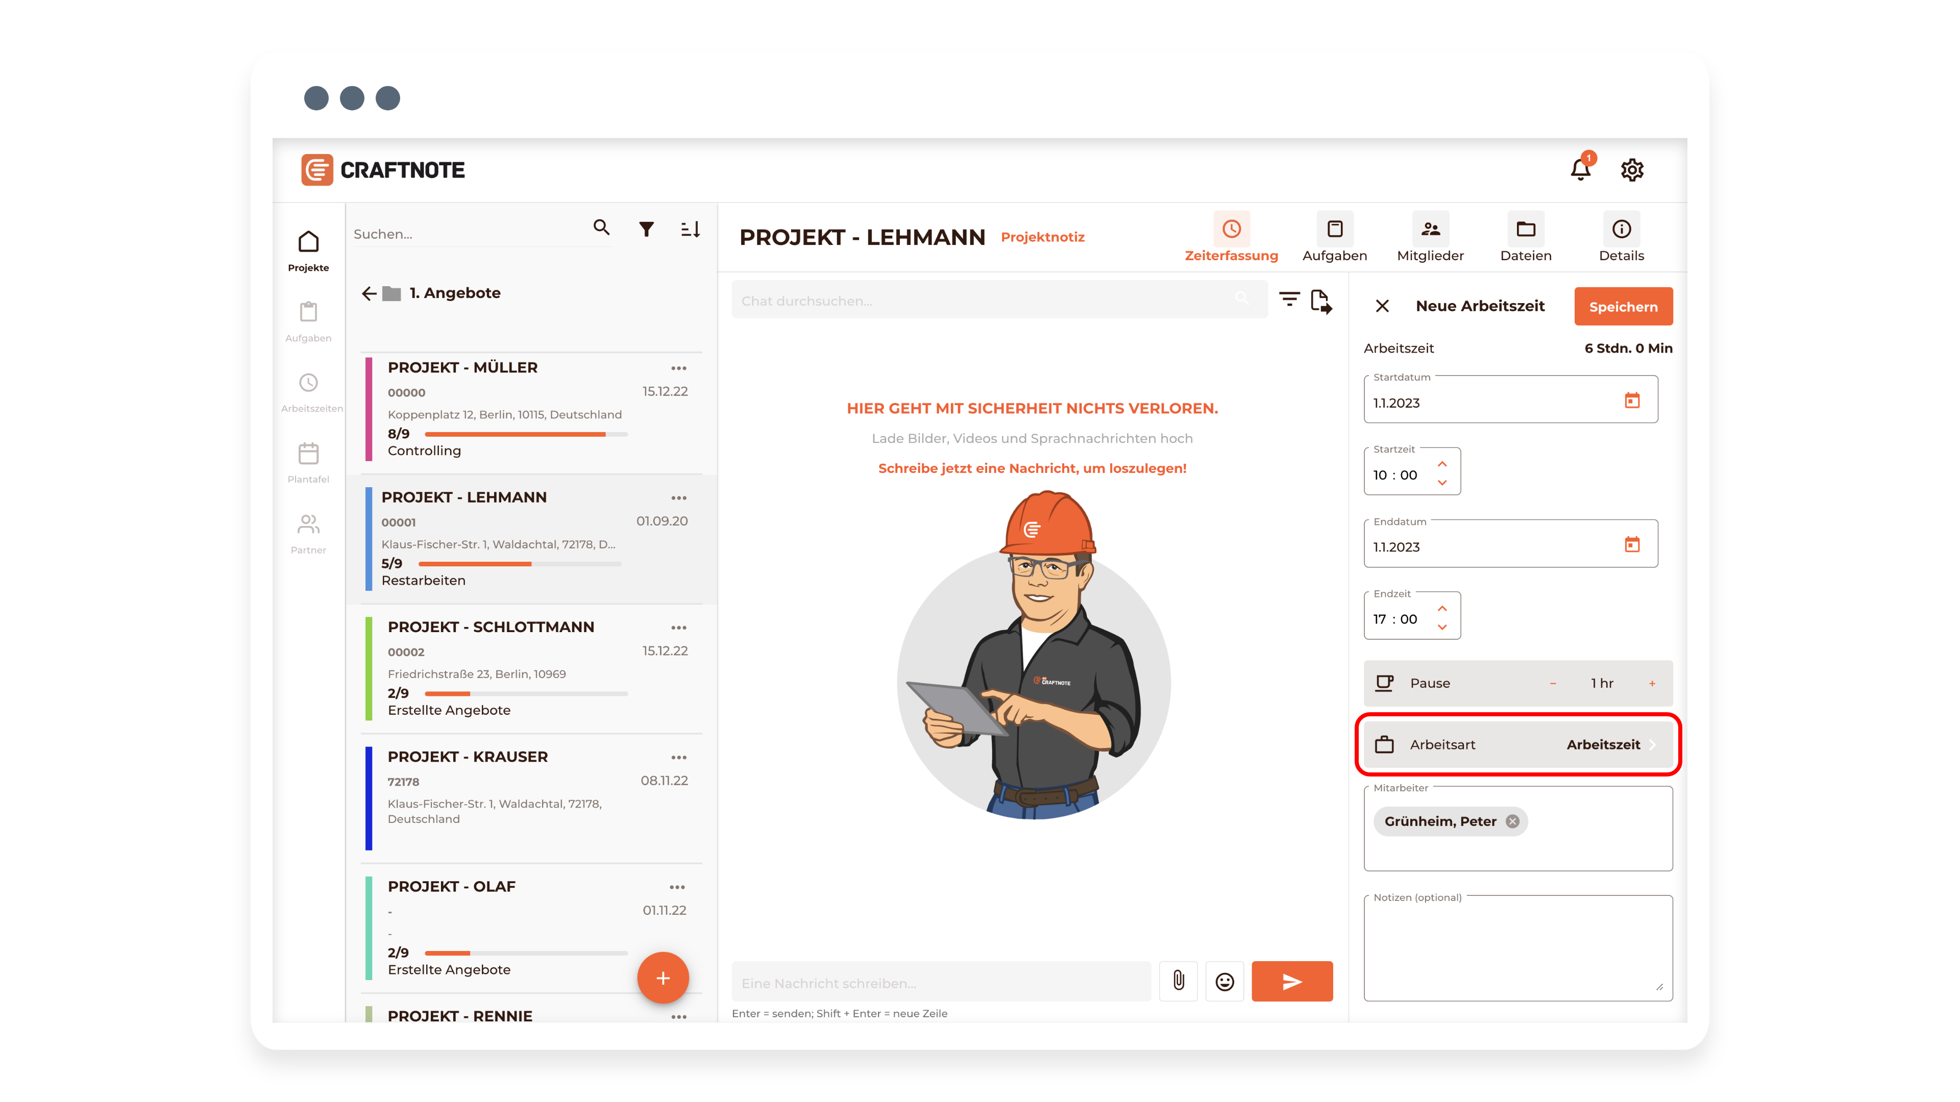The width and height of the screenshot is (1960, 1102).
Task: Increase Pause with the plus button
Action: (1652, 684)
